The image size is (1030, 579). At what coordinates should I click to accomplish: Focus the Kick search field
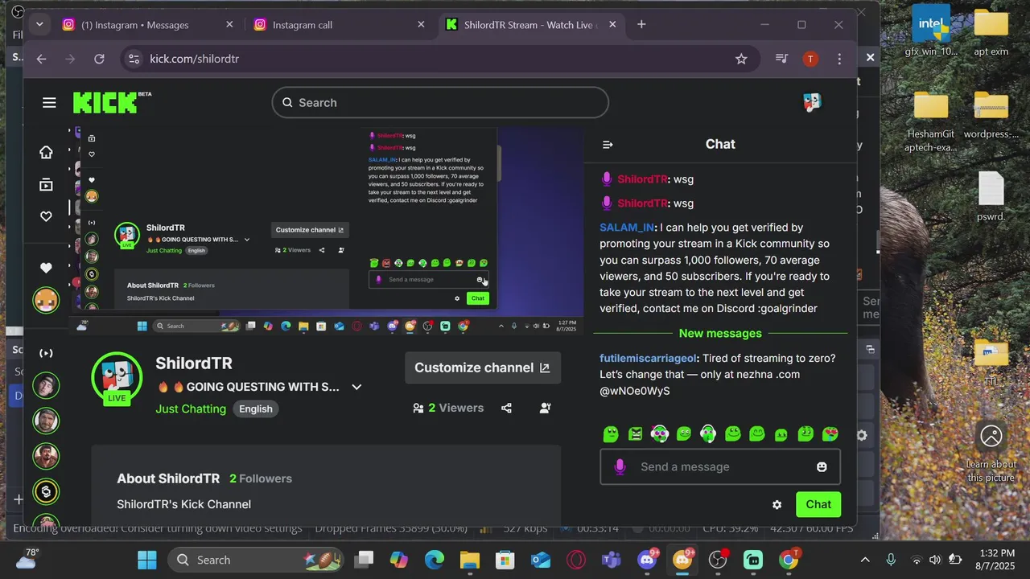click(x=440, y=102)
